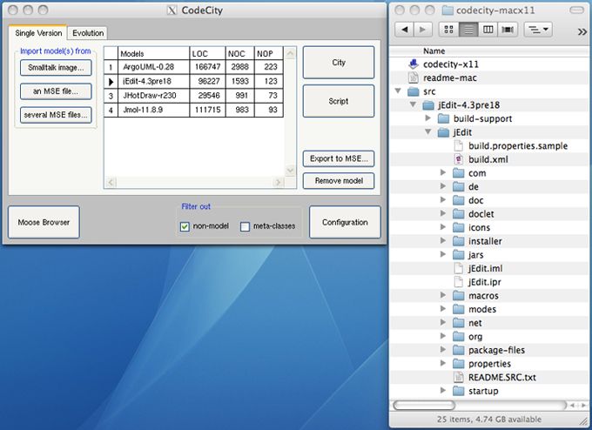Viewport: 592px width, 430px height.
Task: Click the Finder horizontal scrollbar thumb
Action: click(424, 406)
